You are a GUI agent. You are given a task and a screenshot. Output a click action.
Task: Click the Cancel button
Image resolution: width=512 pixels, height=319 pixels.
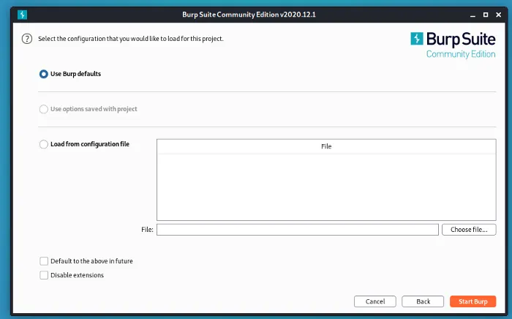pos(374,301)
